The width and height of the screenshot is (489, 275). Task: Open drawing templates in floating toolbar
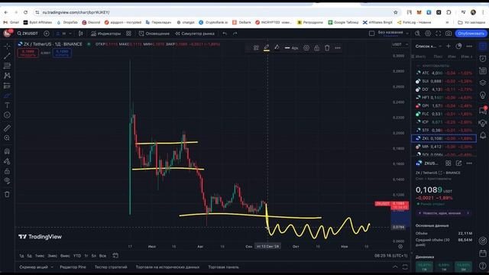coord(256,47)
